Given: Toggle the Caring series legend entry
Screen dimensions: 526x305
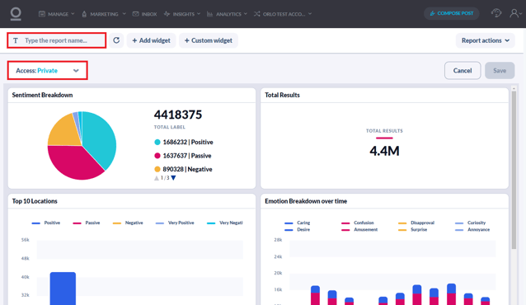Looking at the screenshot, I should pyautogui.click(x=298, y=223).
